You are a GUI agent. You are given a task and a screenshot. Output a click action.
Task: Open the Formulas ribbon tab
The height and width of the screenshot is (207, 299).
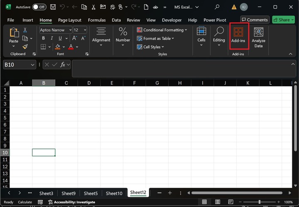96,20
